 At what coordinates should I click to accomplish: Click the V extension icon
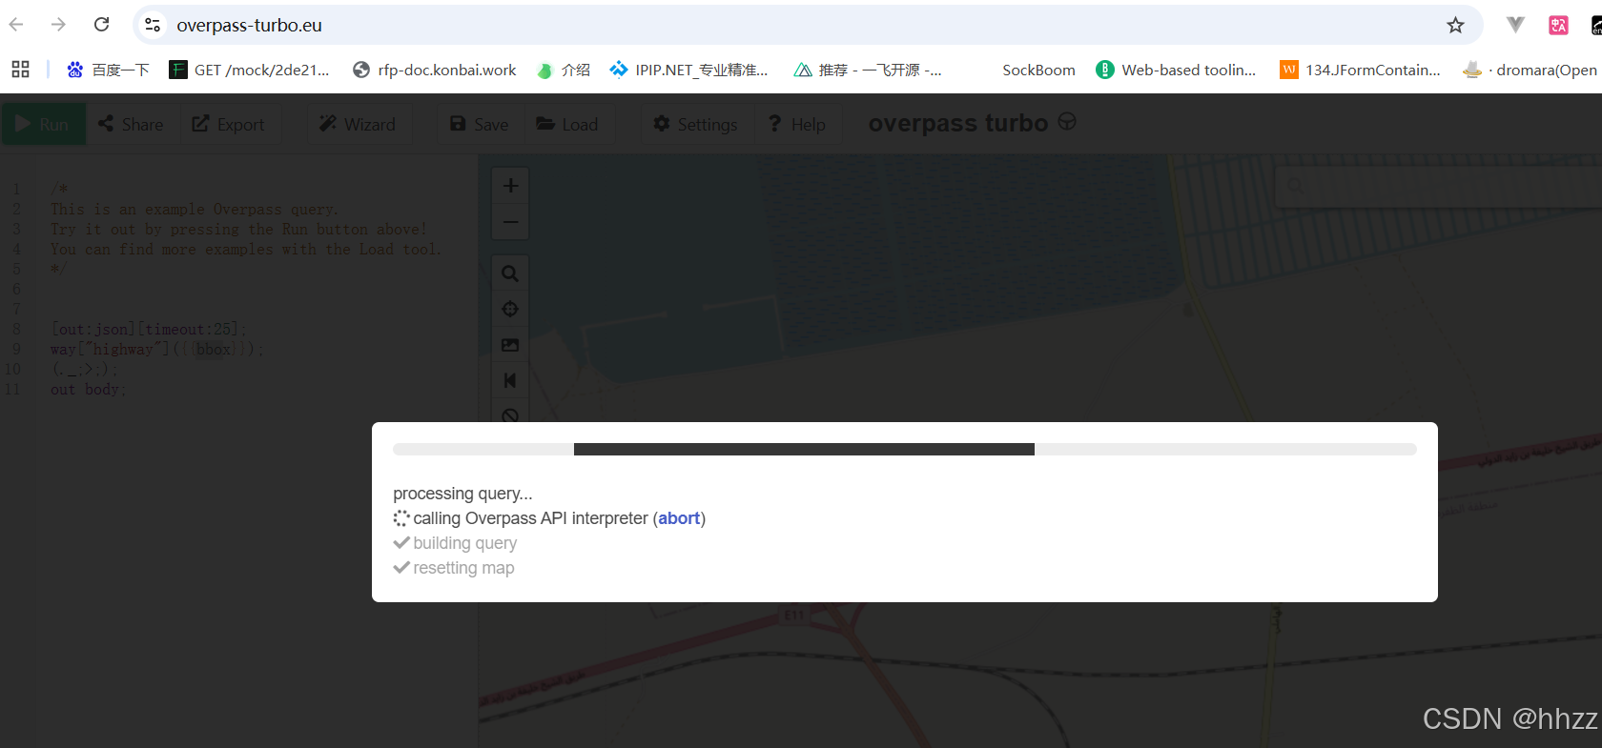pyautogui.click(x=1515, y=25)
